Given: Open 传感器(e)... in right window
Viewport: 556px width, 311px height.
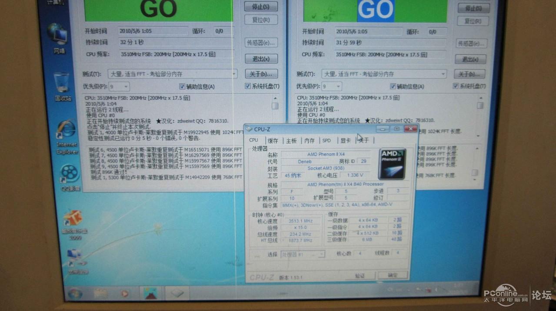Looking at the screenshot, I should click(x=471, y=43).
